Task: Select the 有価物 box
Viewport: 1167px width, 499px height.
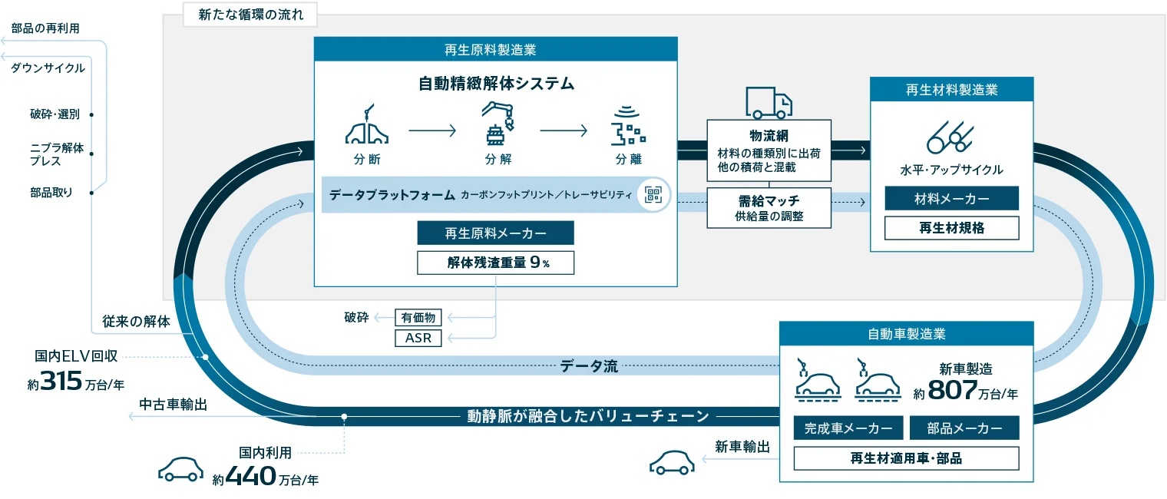Action: coord(418,317)
